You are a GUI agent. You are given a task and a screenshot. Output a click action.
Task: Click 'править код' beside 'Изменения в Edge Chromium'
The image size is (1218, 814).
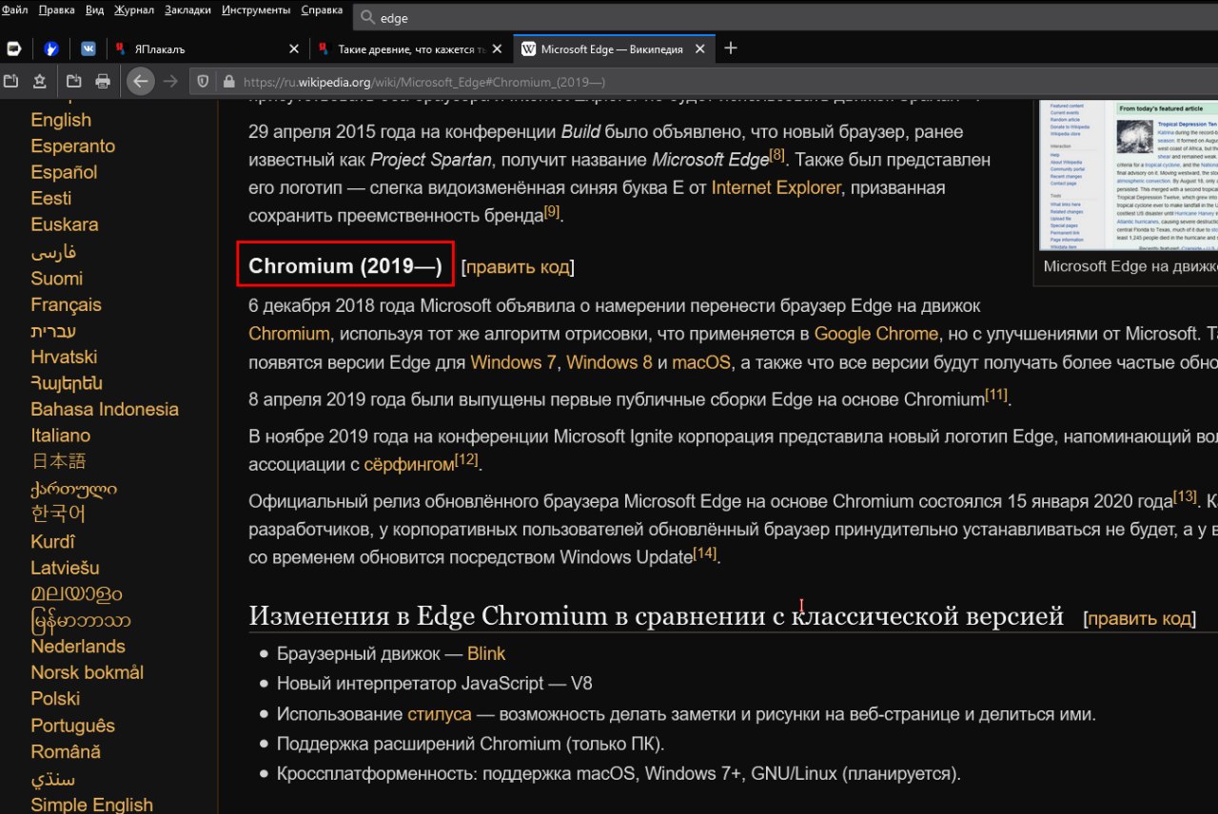(x=1140, y=619)
